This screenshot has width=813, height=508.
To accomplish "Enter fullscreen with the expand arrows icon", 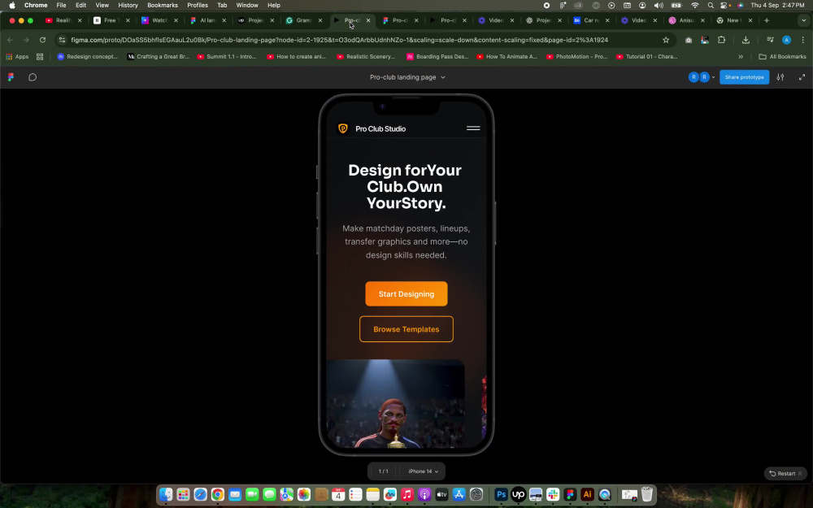I will tap(802, 77).
